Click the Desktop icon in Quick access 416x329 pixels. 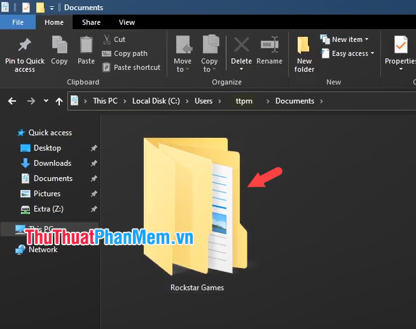point(25,148)
